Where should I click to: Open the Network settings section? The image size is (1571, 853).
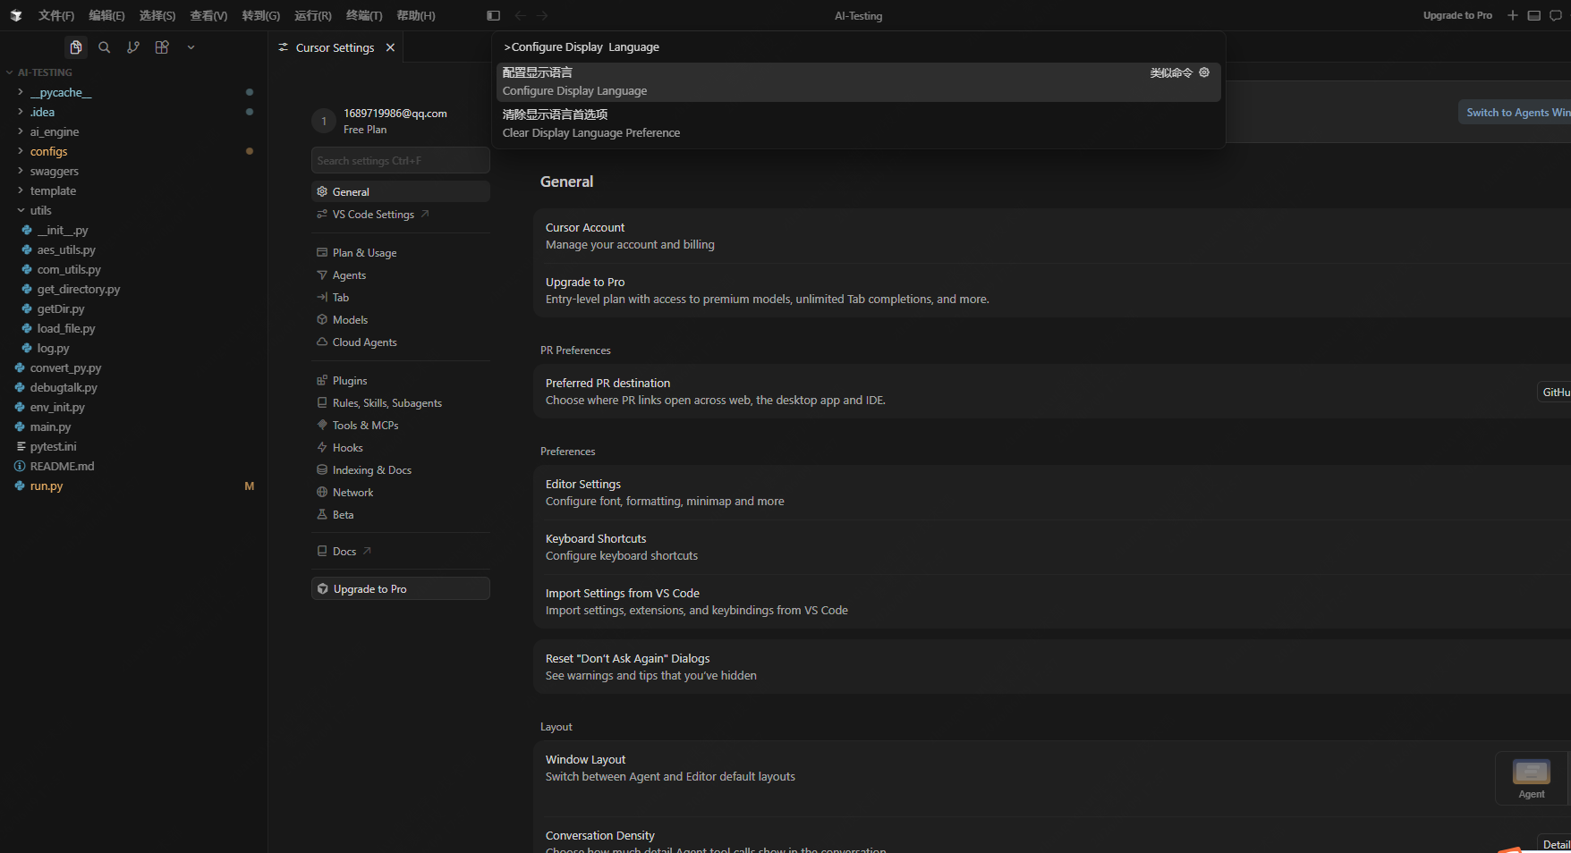click(x=401, y=493)
